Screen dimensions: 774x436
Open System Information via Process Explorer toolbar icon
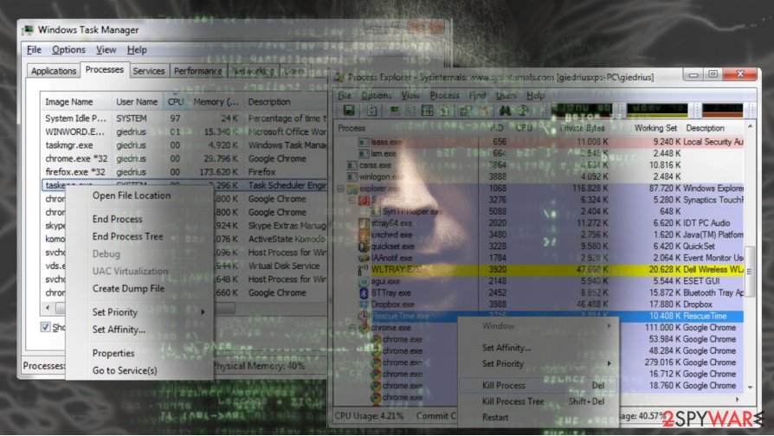coord(395,111)
